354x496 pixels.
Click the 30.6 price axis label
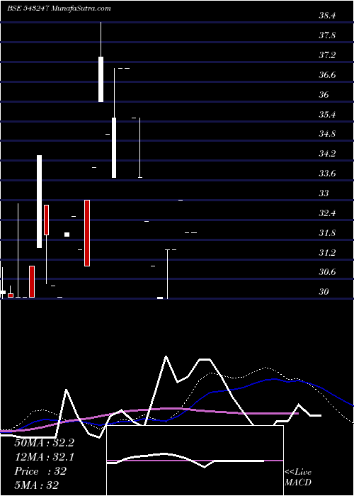(327, 272)
